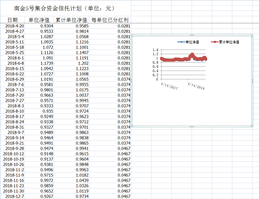Select date cell 2018-4-20
This screenshot has height=199, width=259.
tap(12, 26)
